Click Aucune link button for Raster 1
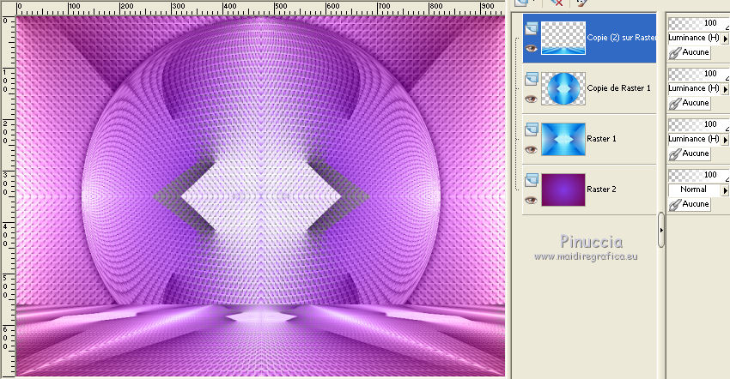 point(690,153)
